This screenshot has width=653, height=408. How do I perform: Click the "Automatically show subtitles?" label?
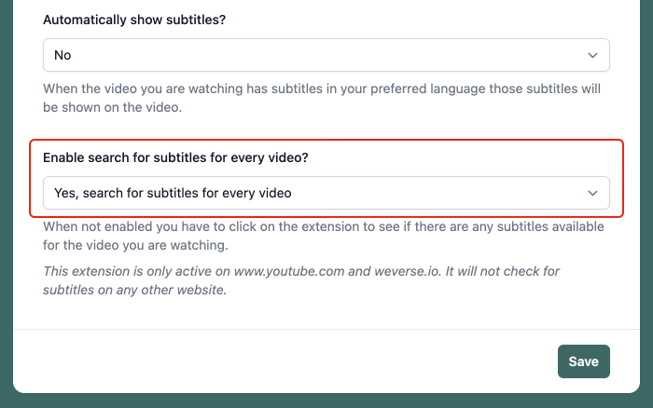click(x=134, y=20)
